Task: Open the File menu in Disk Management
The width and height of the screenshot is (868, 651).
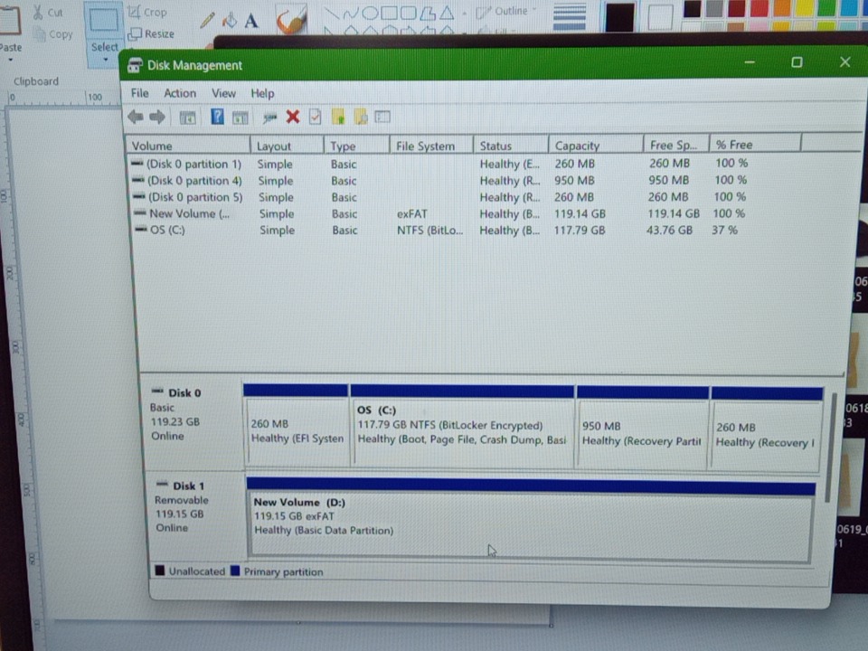Action: coord(139,93)
